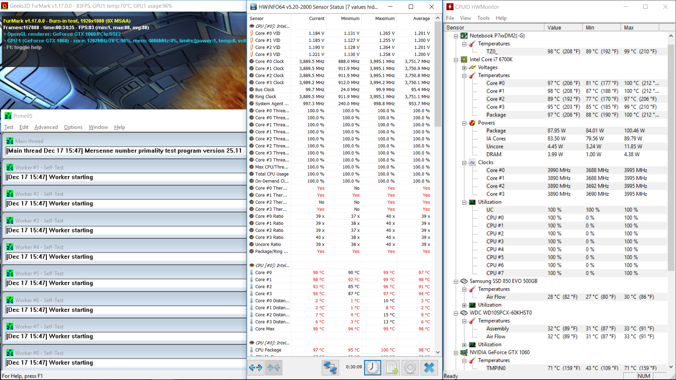Click the Worker #8 Self-Test window icon
Viewport: 676px width, 380px height.
click(x=10, y=353)
